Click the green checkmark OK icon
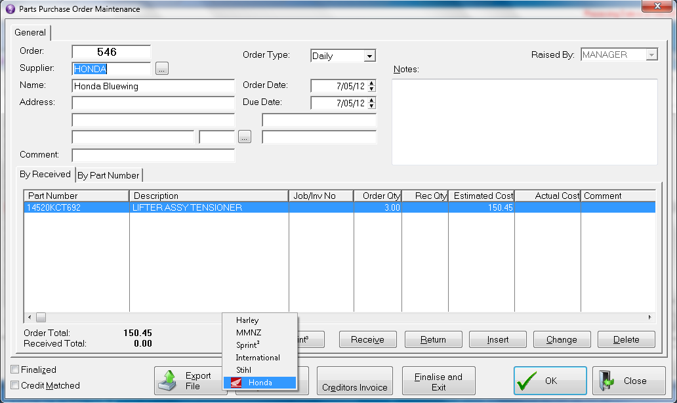This screenshot has width=677, height=403. coord(527,381)
